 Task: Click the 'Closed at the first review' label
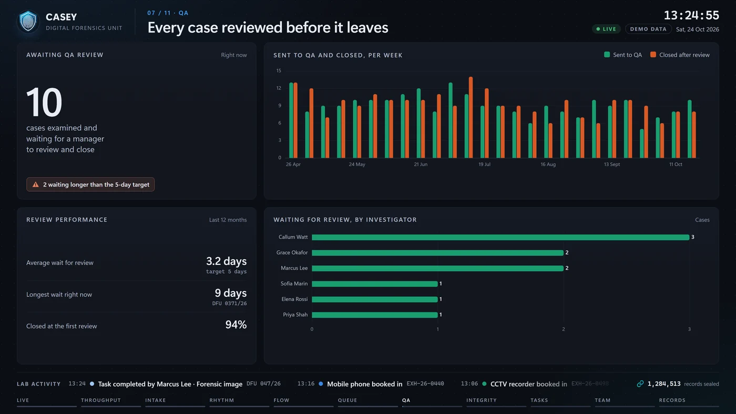click(x=62, y=326)
